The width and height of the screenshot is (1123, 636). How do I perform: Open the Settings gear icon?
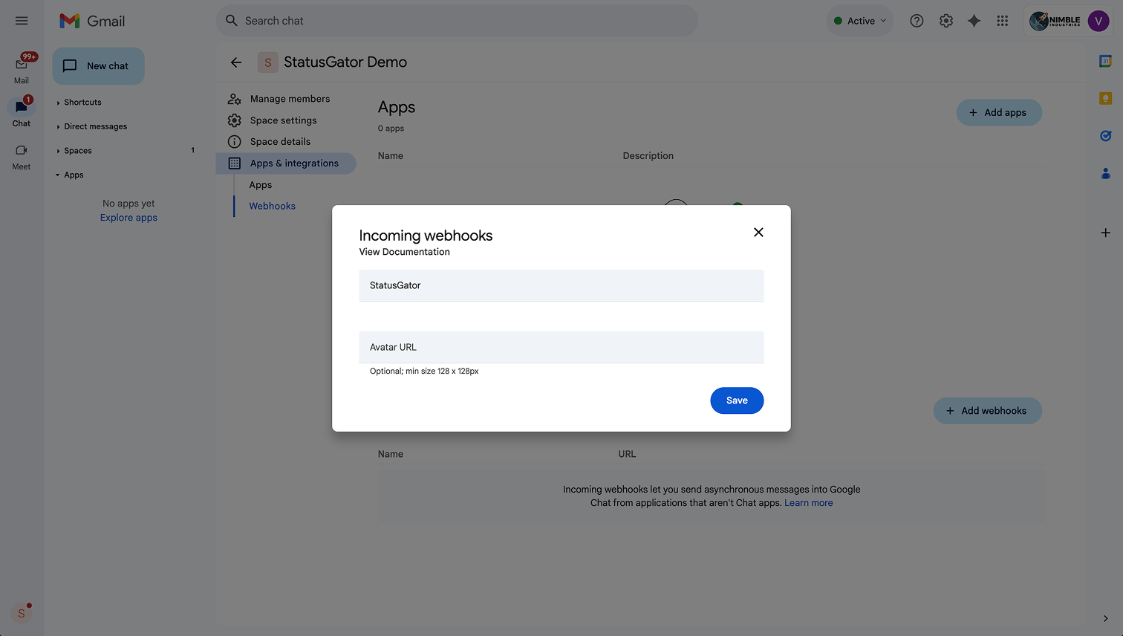click(945, 21)
